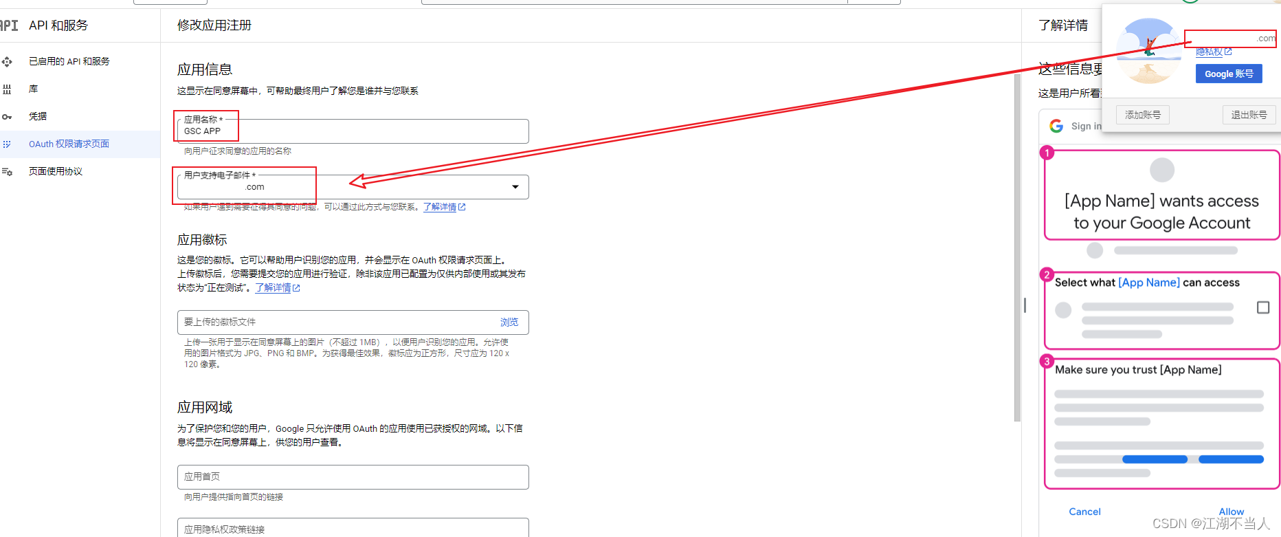Click the 应用首页 input field

[353, 477]
